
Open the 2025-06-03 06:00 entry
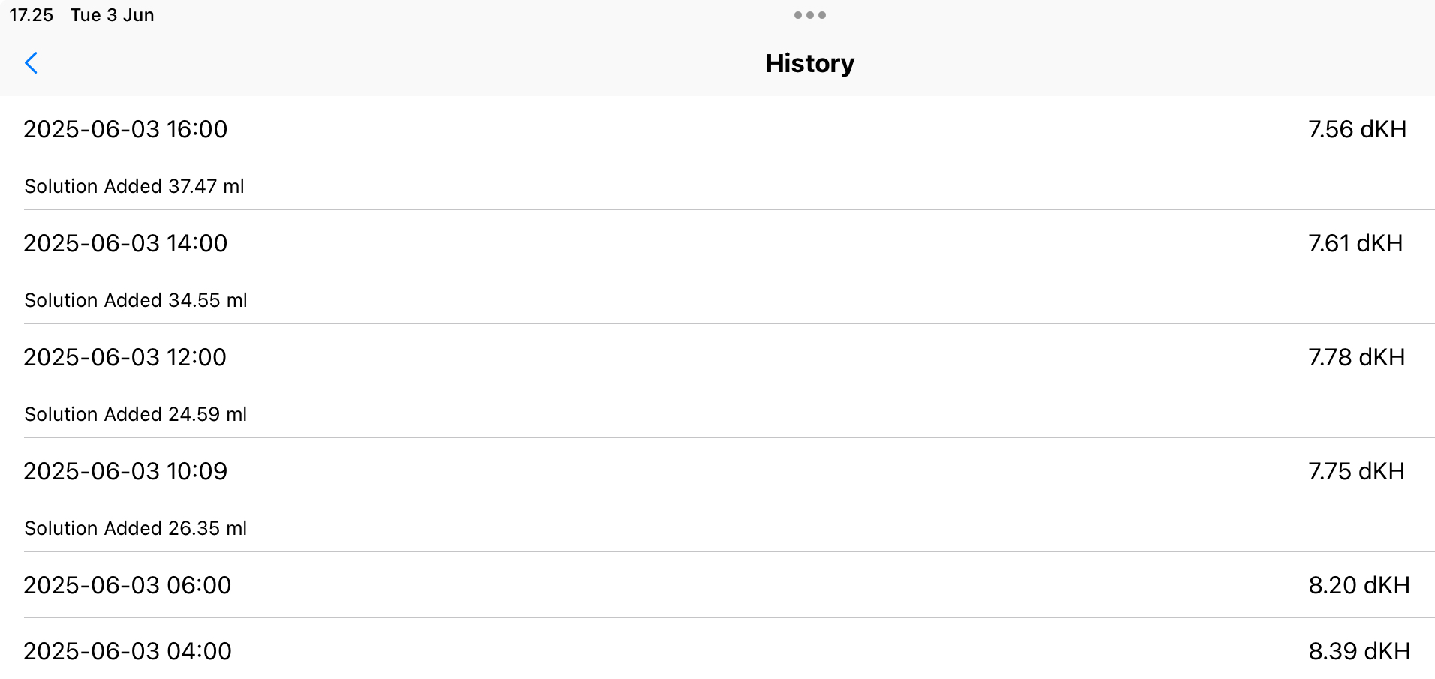[128, 585]
